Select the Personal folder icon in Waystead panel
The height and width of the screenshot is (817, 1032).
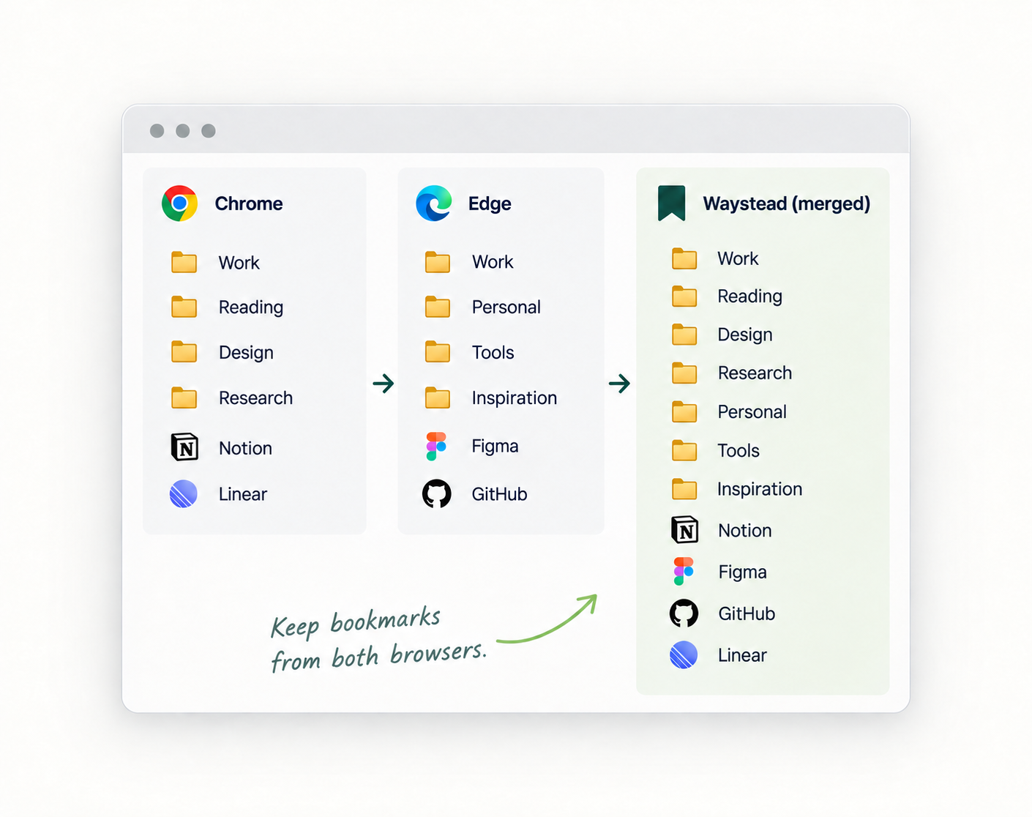click(684, 411)
